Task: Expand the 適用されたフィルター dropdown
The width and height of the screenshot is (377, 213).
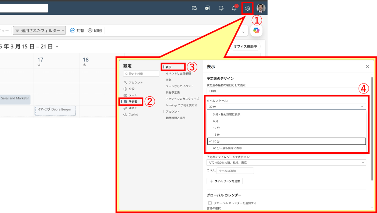Action: [x=39, y=31]
